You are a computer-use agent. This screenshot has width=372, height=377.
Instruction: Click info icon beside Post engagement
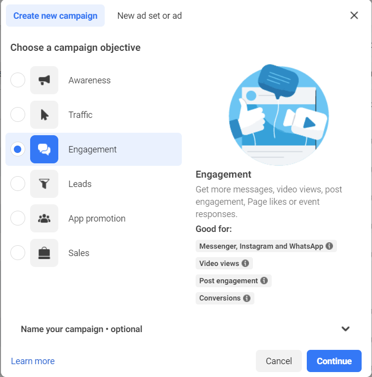click(264, 281)
